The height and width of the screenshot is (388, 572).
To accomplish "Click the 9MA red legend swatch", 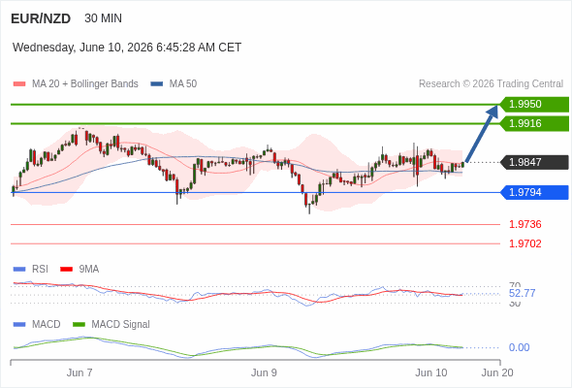I will [x=66, y=270].
